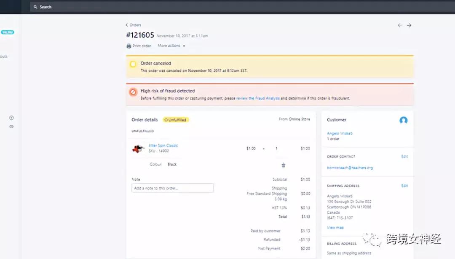This screenshot has height=259, width=455.
Task: Click the customer avatar icon
Action: tap(403, 120)
